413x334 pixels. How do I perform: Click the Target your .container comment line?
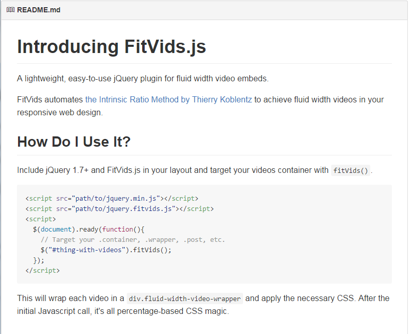click(133, 240)
